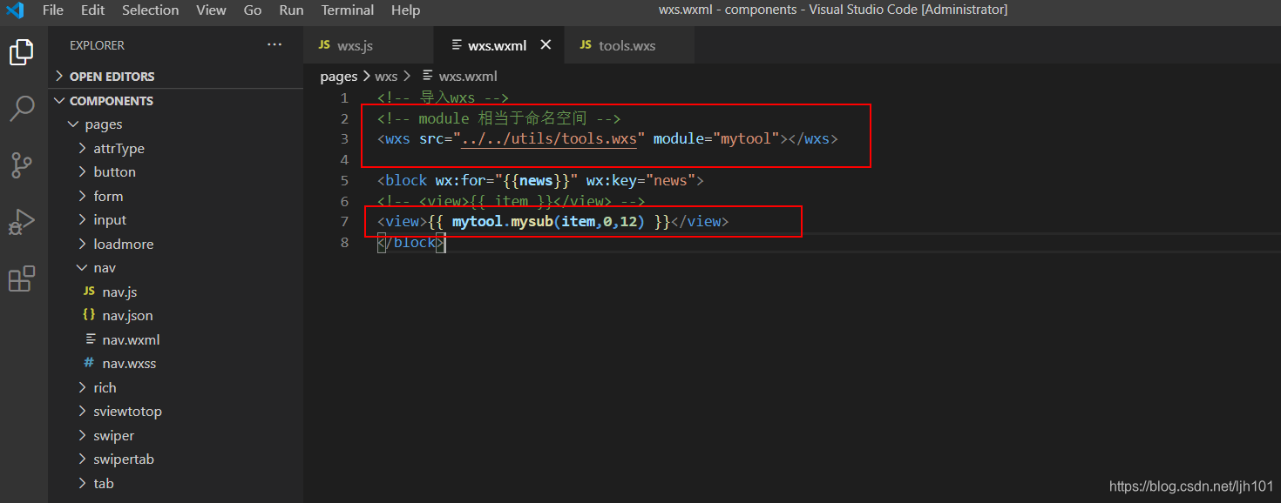Open nav.wxml in the explorer
Screen dimensions: 1281x503
click(x=175, y=339)
